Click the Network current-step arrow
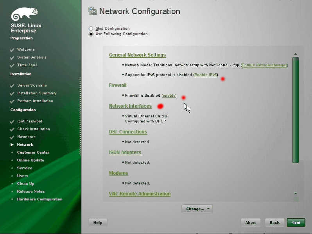312x234 pixels. [x=12, y=145]
